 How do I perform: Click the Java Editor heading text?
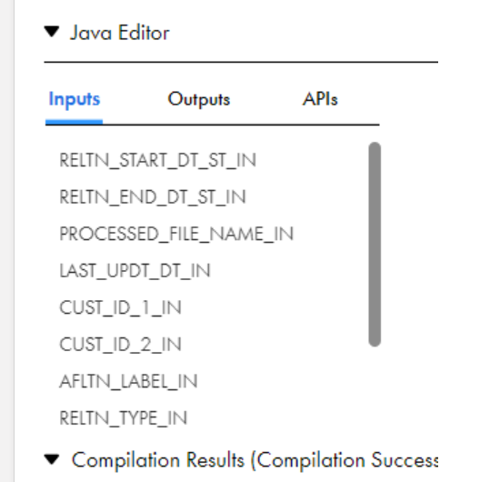click(120, 33)
